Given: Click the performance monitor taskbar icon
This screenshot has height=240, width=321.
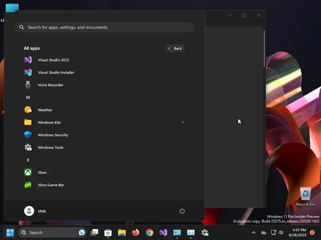Looking at the screenshot, I should click(x=191, y=232).
